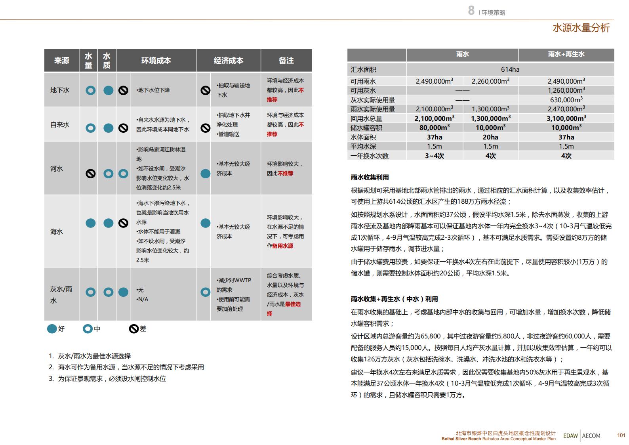This screenshot has width=629, height=445.
Task: Click the legend ring icon for 中
Action: pyautogui.click(x=88, y=328)
